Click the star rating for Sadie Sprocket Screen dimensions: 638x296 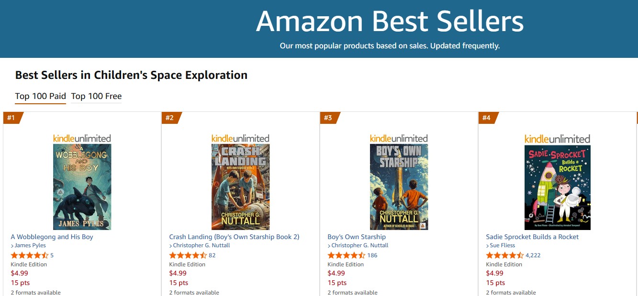click(x=504, y=255)
